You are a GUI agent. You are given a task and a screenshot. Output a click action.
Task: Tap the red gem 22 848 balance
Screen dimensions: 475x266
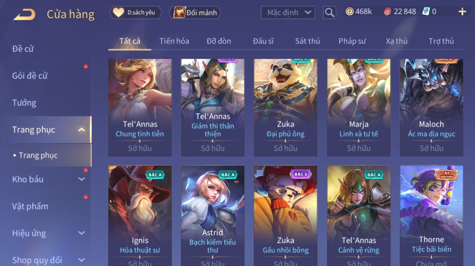click(x=400, y=12)
